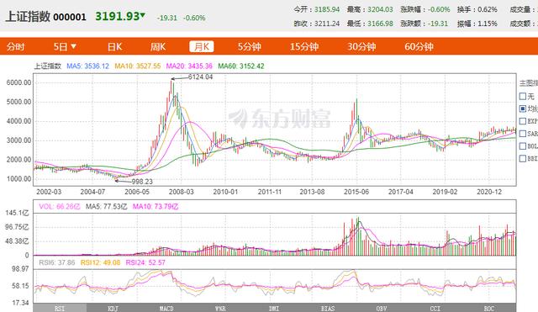
Task: Select the MACD indicator tab
Action: tap(166, 308)
